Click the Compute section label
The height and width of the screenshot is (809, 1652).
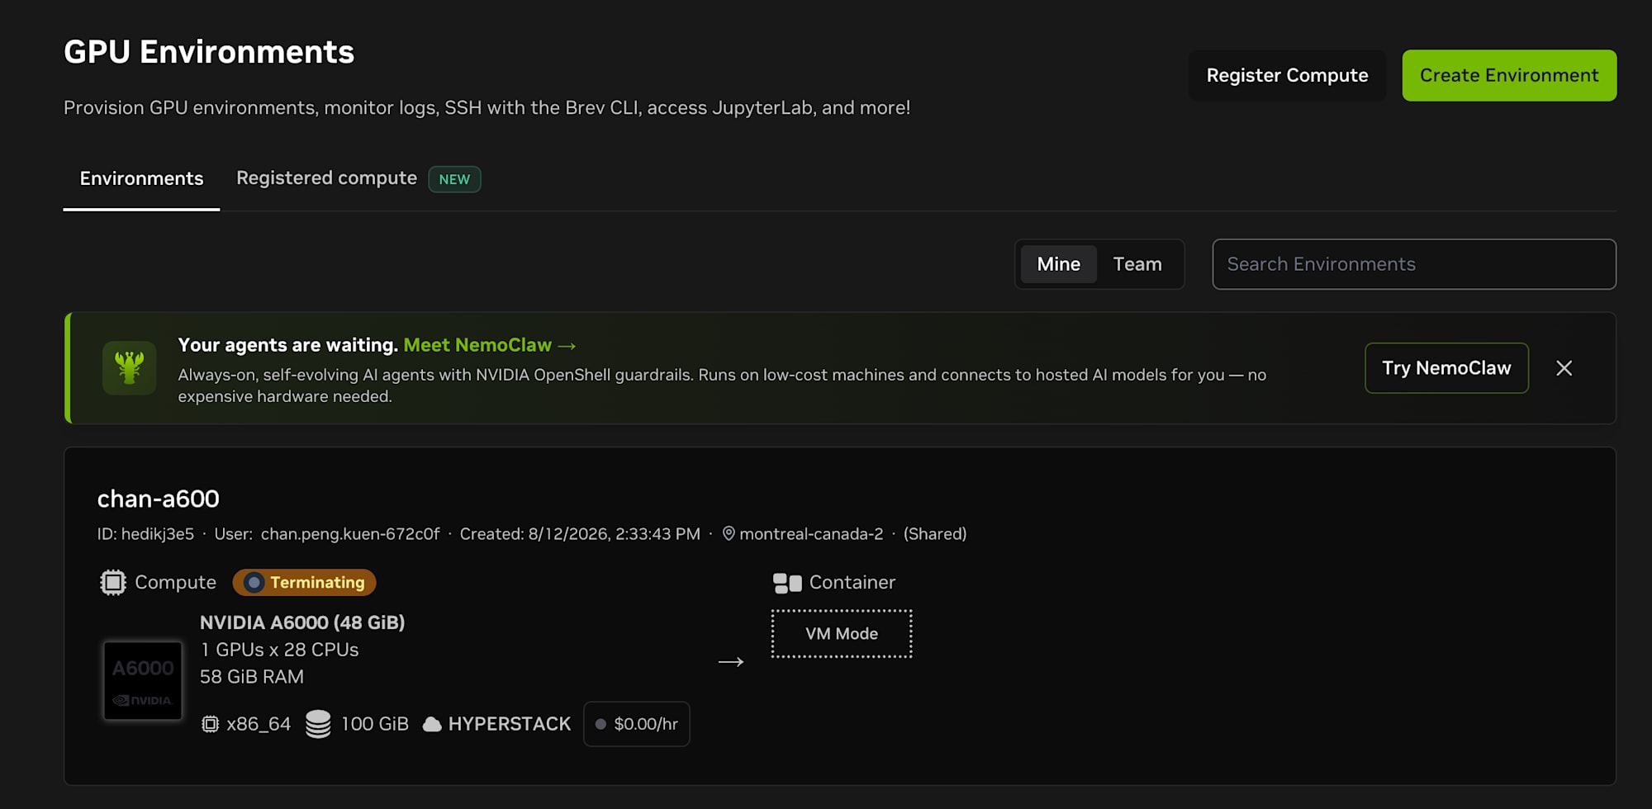point(175,583)
